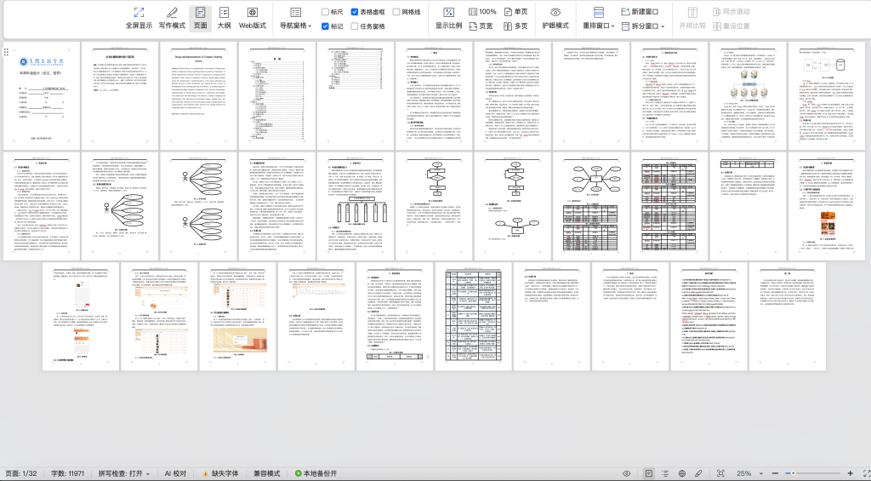The image size is (871, 481).
Task: Click 本地备份开 local backup status
Action: [x=316, y=474]
